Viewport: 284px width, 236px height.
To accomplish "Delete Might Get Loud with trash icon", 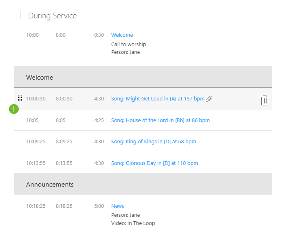I will tap(264, 100).
